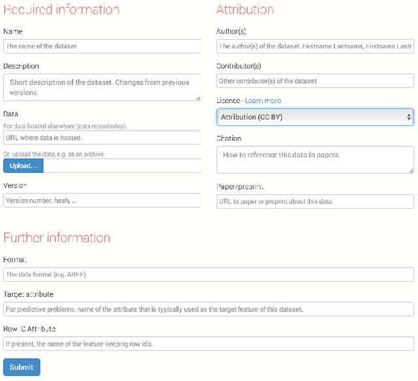Focus the Description text area

coord(102,87)
